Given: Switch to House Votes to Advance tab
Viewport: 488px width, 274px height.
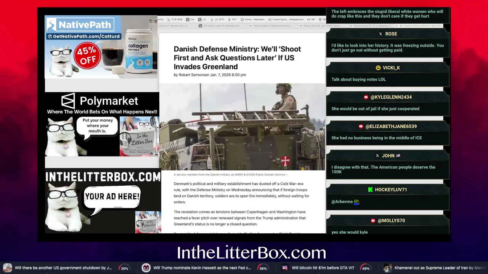Looking at the screenshot, I should pyautogui.click(x=271, y=26).
